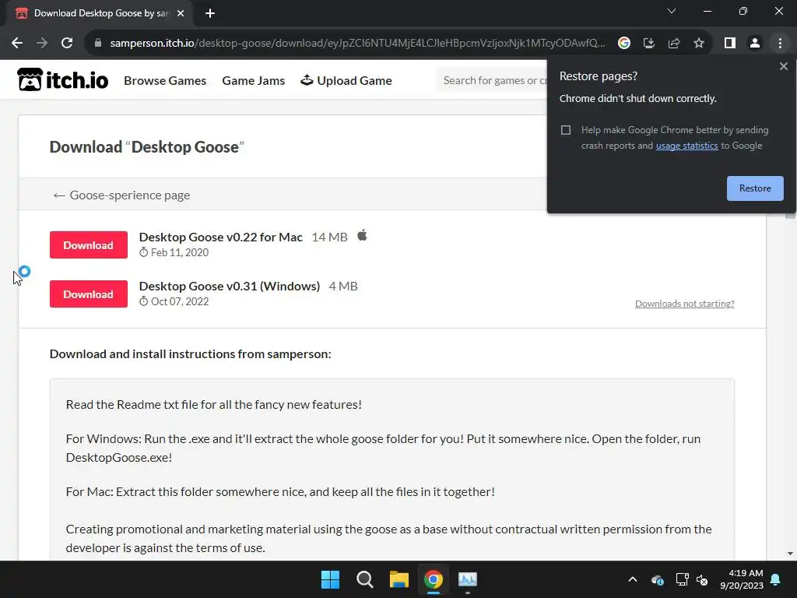Open a new tab with plus button
Viewport: 797px width, 598px height.
(210, 13)
